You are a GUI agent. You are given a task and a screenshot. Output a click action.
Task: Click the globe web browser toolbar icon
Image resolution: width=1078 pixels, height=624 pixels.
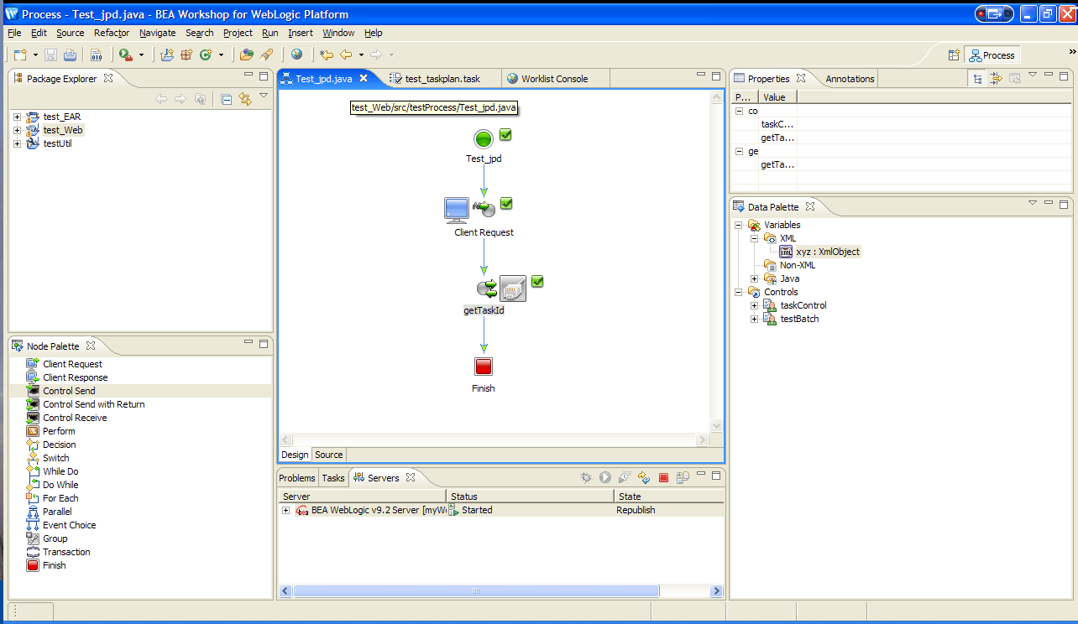coord(296,55)
